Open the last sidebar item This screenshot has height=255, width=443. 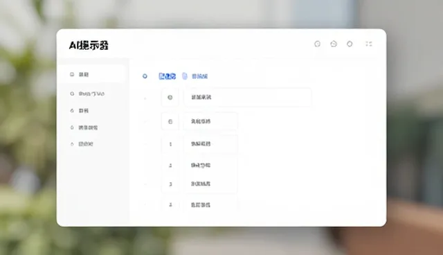[x=82, y=144]
